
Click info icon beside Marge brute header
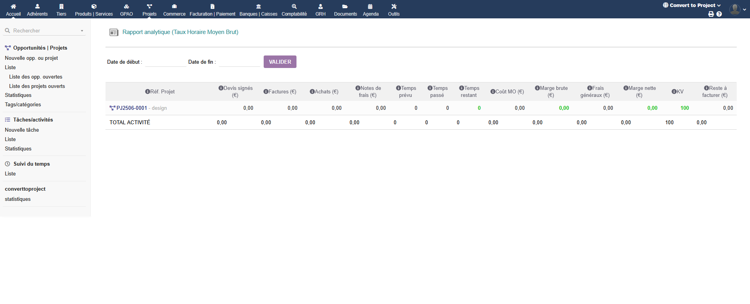(x=537, y=88)
